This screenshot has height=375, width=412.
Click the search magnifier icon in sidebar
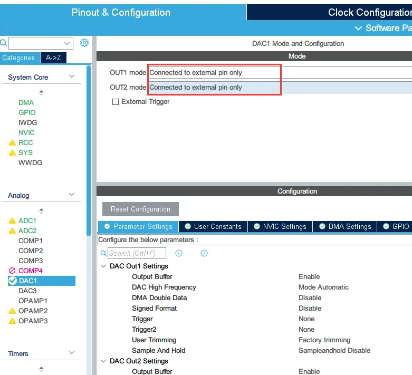pos(4,43)
